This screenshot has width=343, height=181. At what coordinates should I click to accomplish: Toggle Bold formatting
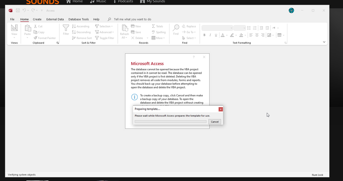pos(204,35)
